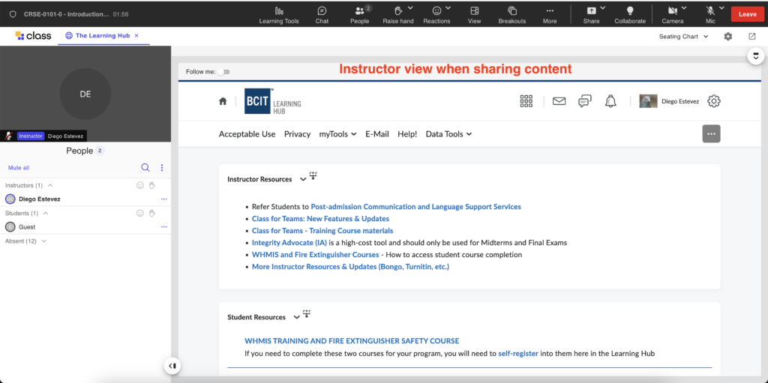This screenshot has width=768, height=383.
Task: Open the Breakouts rooms icon
Action: 511,11
